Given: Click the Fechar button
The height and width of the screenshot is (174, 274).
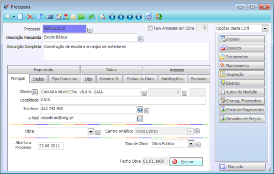Looking at the screenshot, I should tap(186, 162).
